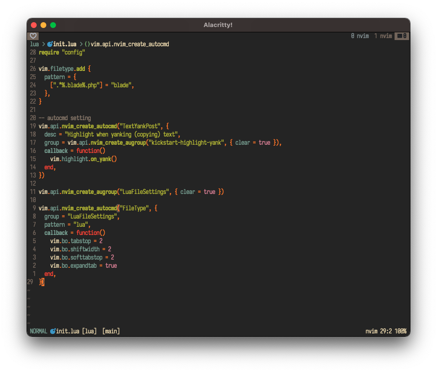Screen dimensions: 437x372
Task: Click the "TextYankPost" string
Action: pos(140,126)
